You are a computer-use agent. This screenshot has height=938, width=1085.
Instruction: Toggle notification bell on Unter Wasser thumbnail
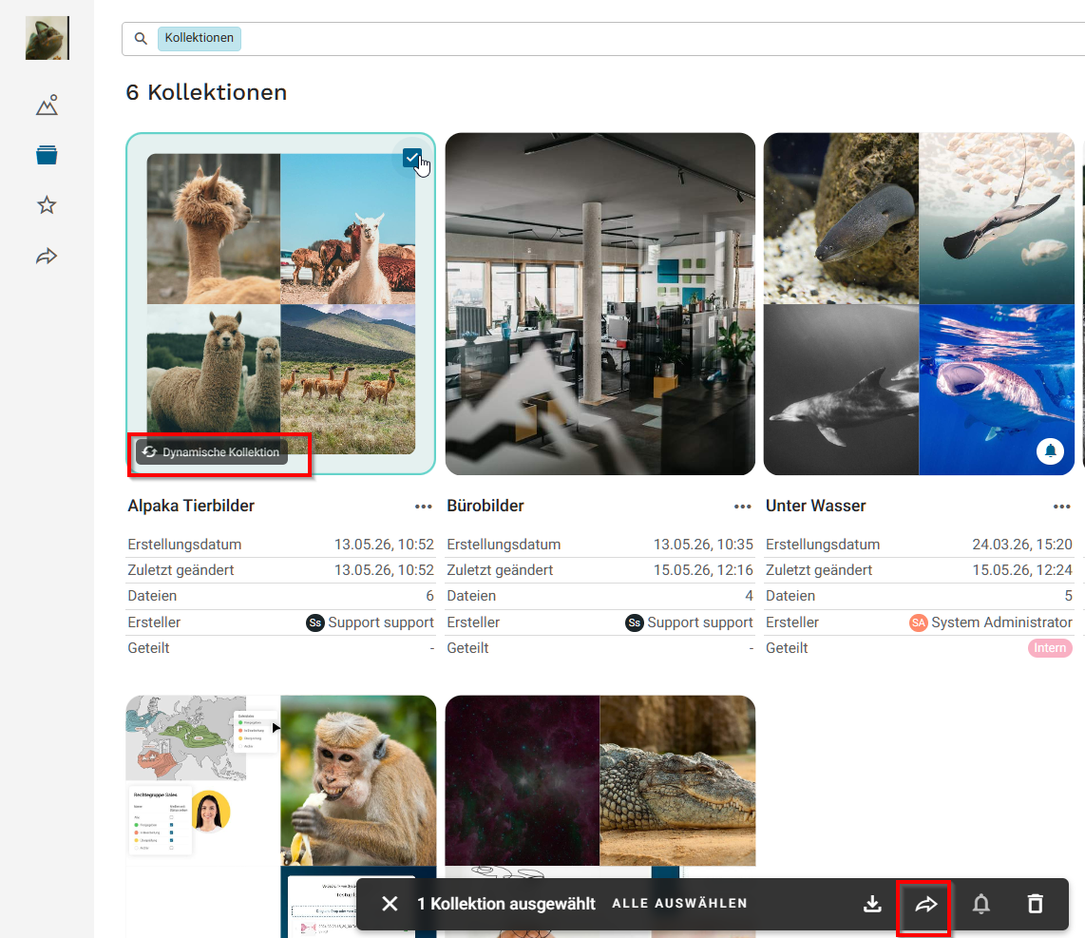point(1050,451)
